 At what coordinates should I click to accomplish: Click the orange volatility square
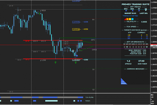[127, 19]
